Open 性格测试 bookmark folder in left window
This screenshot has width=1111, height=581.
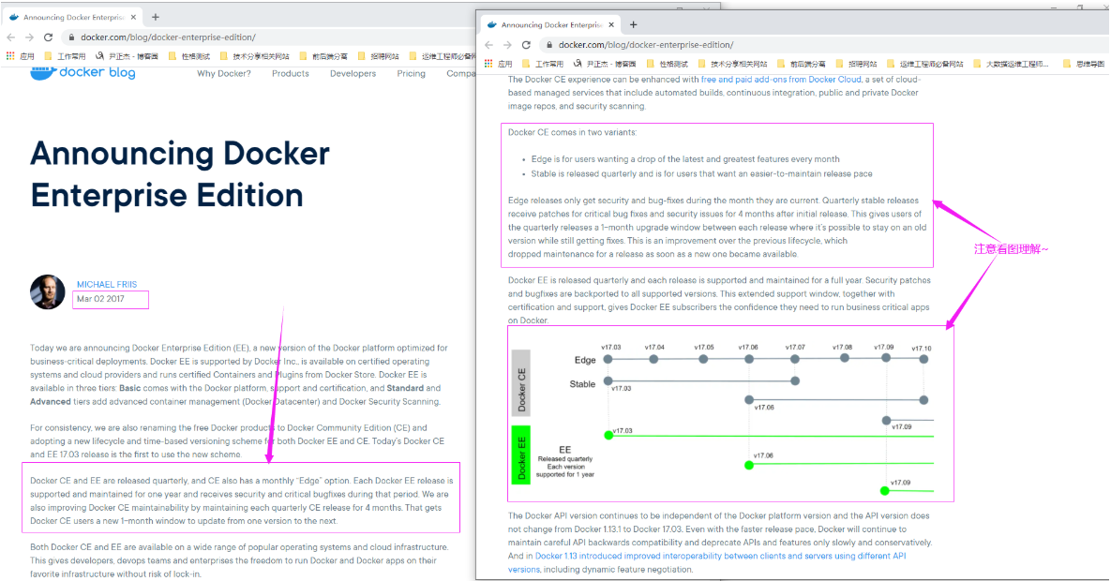[189, 56]
